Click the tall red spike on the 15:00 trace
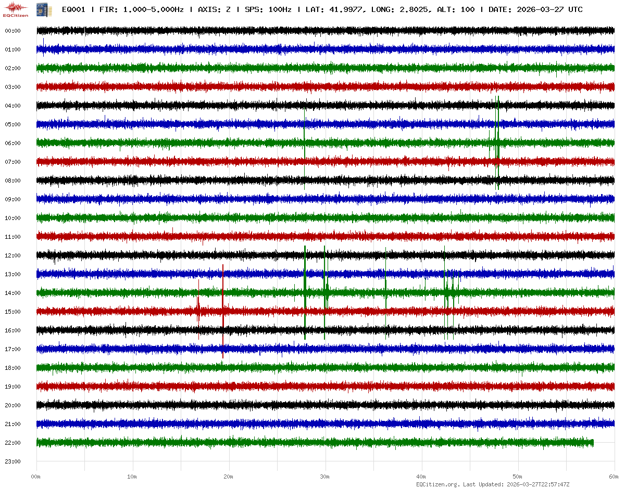This screenshot has width=625, height=489. 223,311
